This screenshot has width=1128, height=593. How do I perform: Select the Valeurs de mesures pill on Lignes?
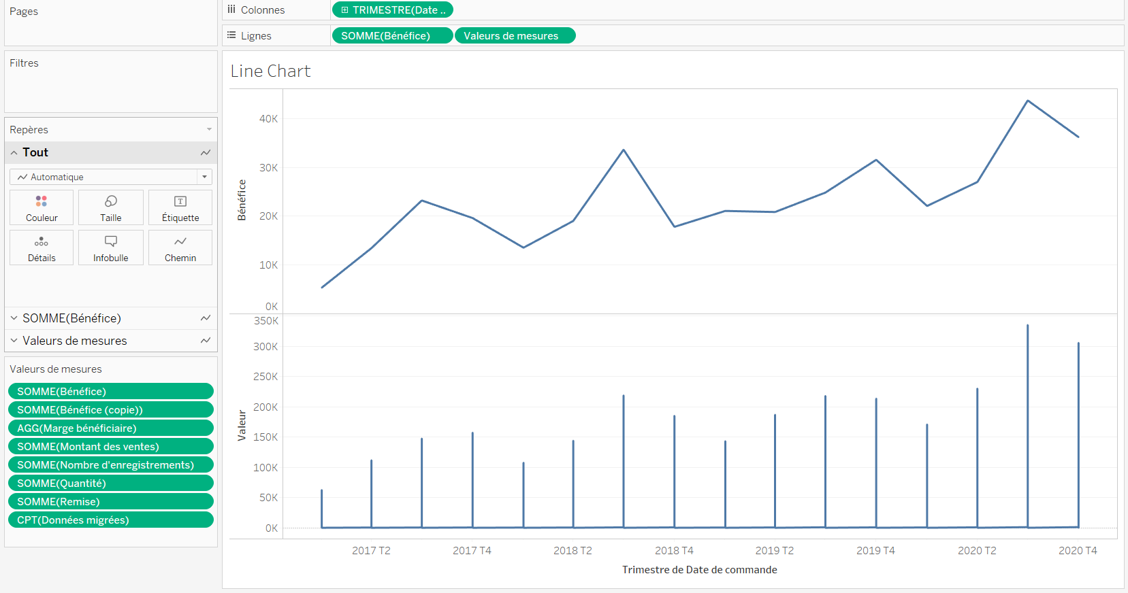tap(515, 35)
